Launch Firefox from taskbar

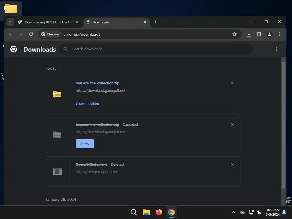coord(159,212)
